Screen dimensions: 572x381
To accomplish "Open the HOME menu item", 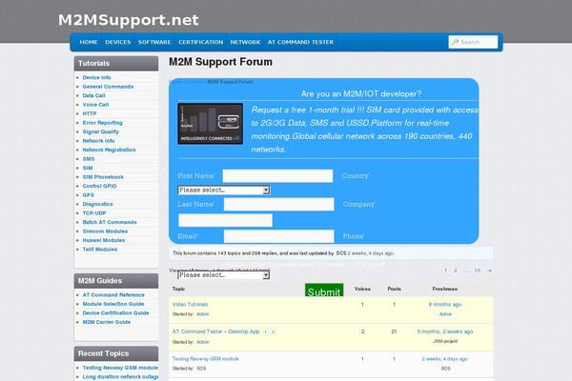I will coord(89,42).
